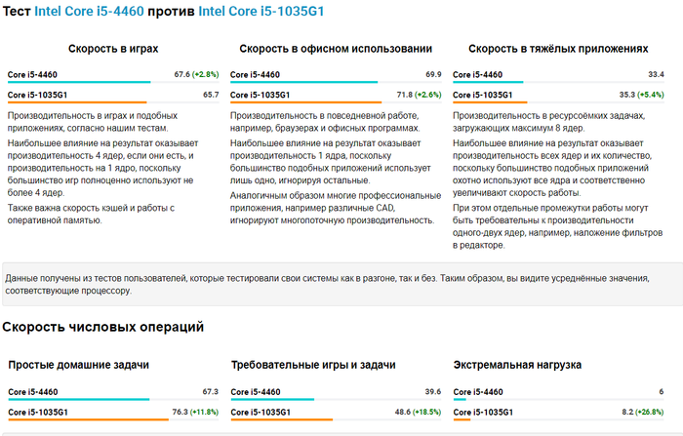The height and width of the screenshot is (436, 683).
Task: Click paragraph 'Также важна скорость кэшей'
Action: [91, 214]
